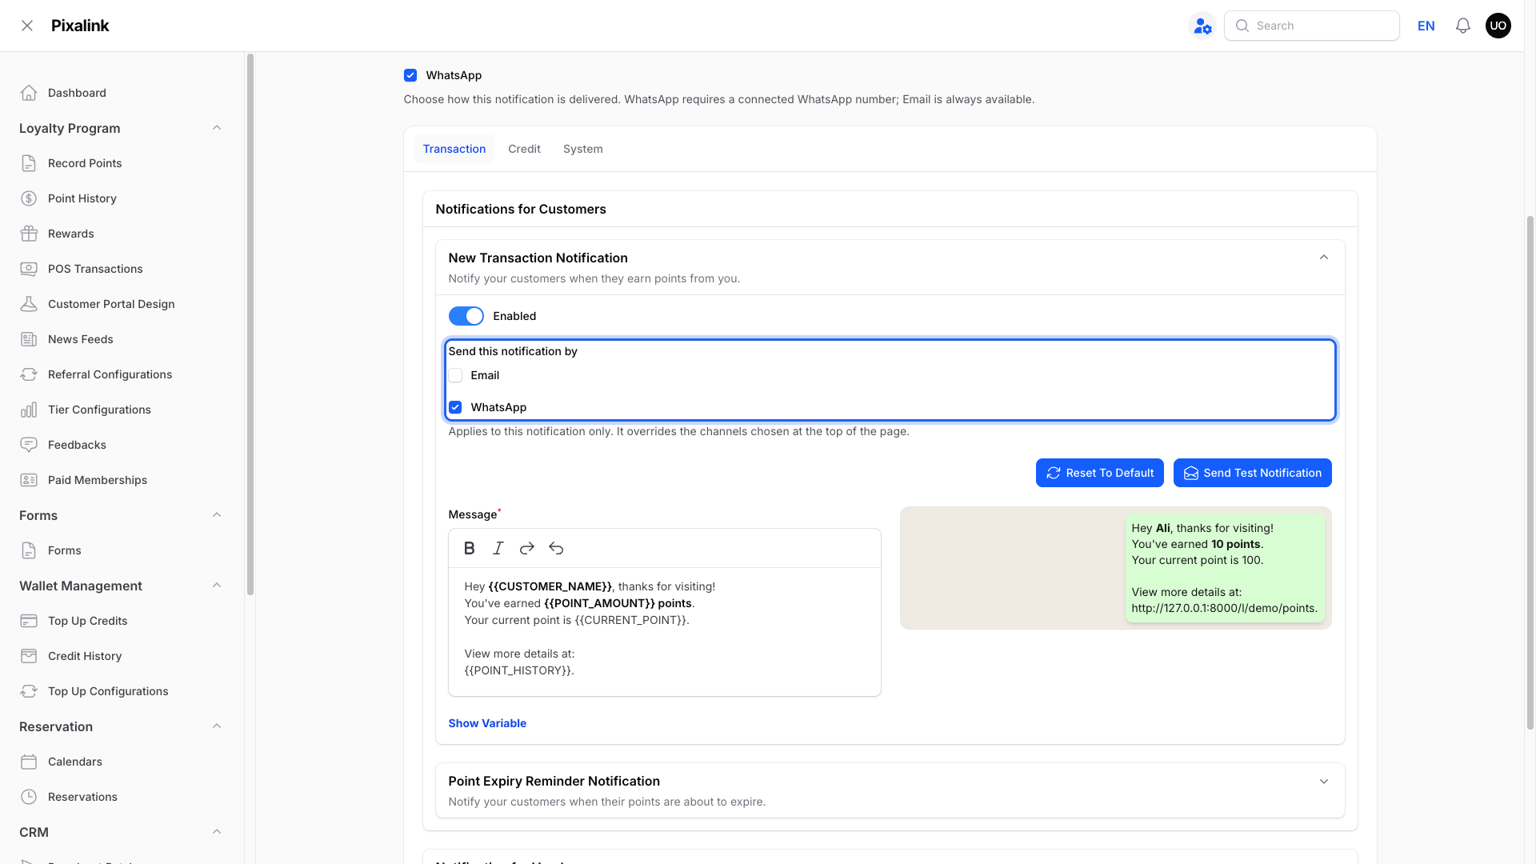Collapse the Wallet Management sidebar section
Viewport: 1536px width, 864px height.
(x=217, y=586)
